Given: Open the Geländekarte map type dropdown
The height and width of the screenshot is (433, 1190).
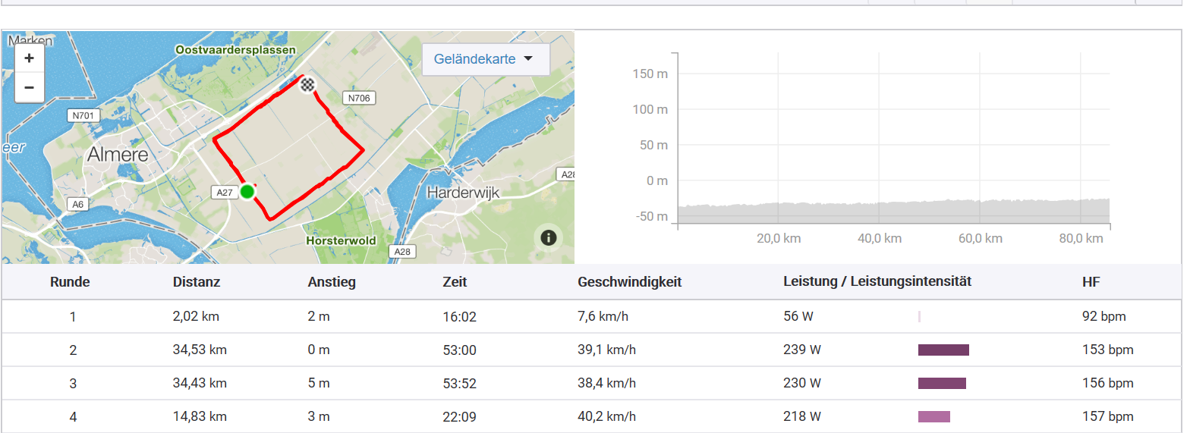Looking at the screenshot, I should tap(474, 59).
